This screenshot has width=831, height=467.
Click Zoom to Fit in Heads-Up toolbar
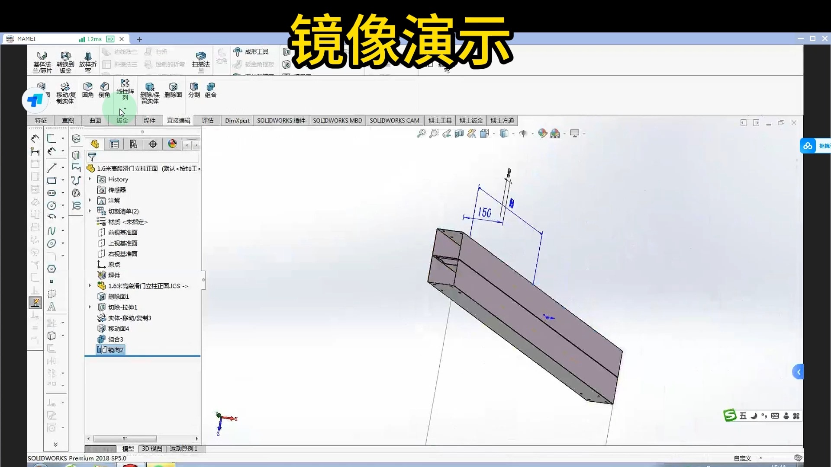coord(421,133)
